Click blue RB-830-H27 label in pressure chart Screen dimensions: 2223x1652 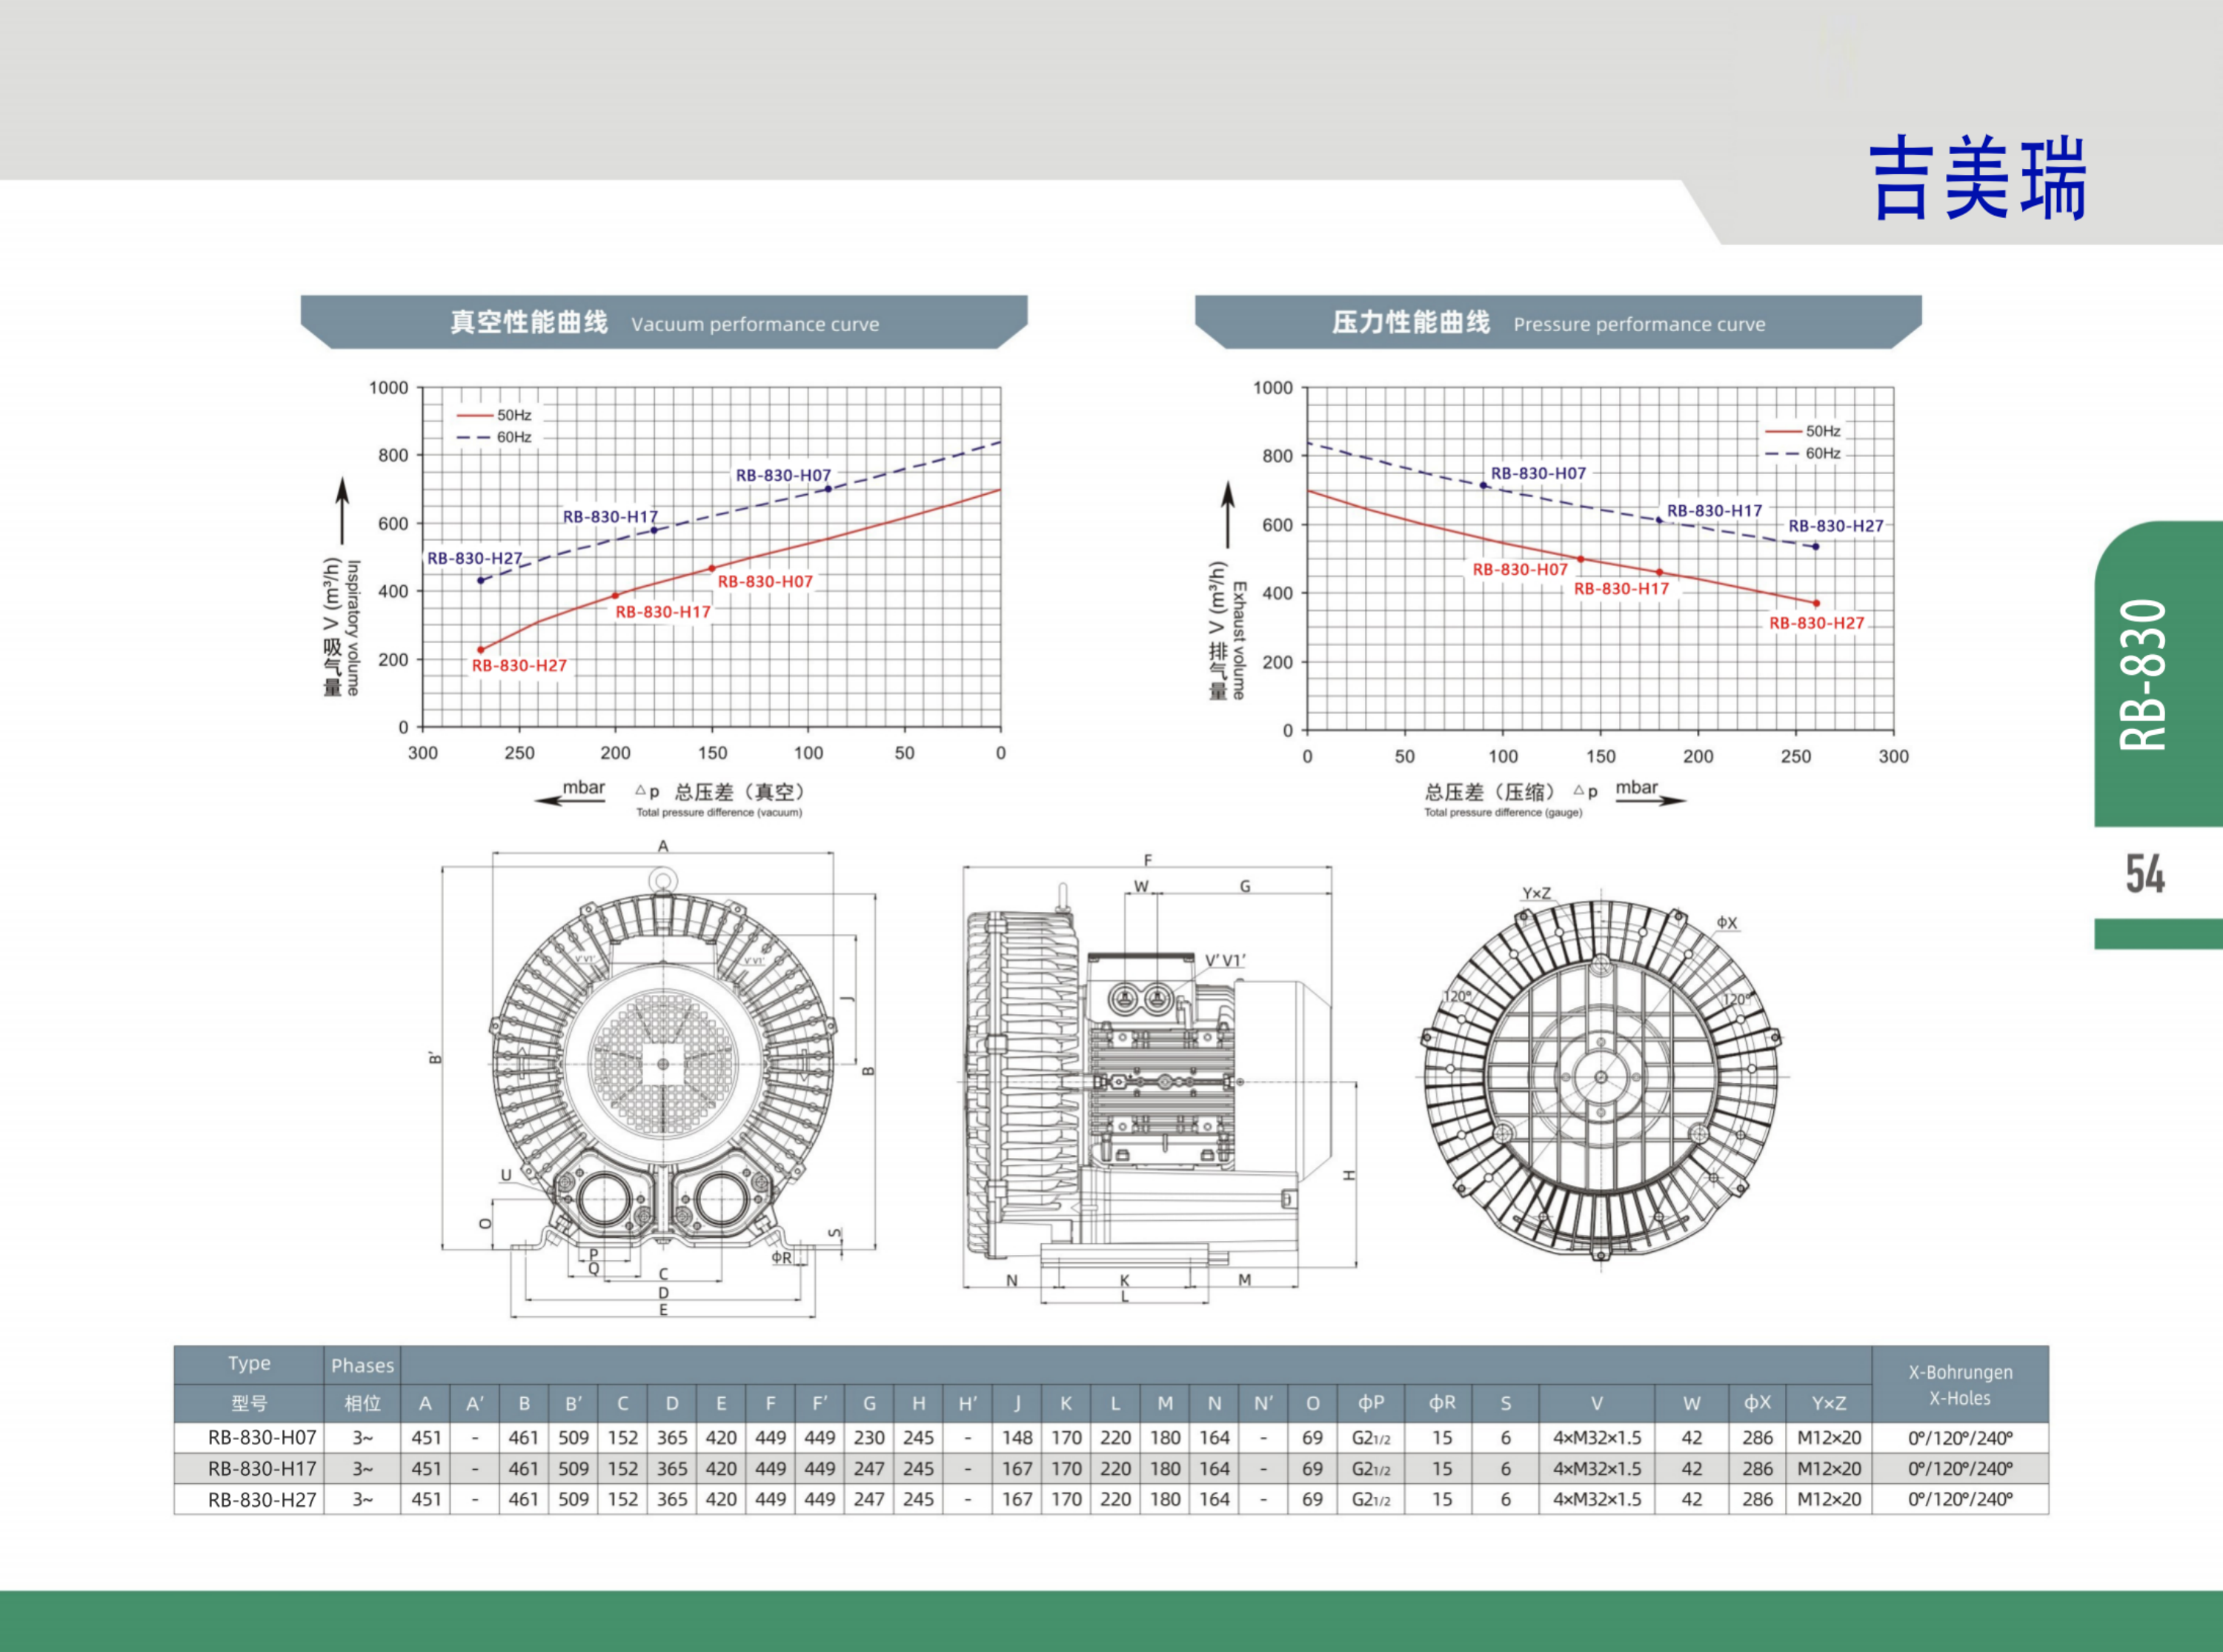(x=1836, y=525)
